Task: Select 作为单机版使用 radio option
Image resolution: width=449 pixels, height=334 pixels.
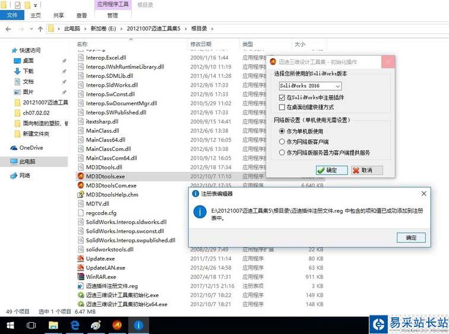Action: tap(282, 131)
